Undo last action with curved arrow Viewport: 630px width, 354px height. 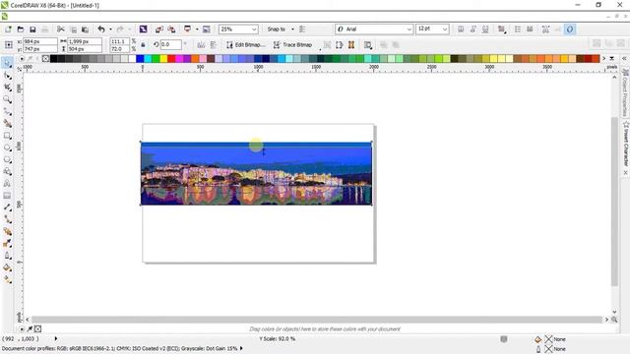pyautogui.click(x=101, y=29)
